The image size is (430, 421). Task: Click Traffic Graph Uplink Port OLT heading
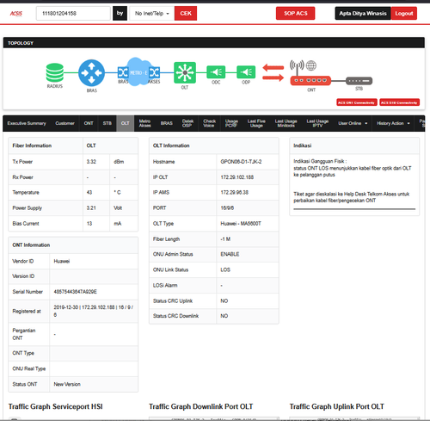click(x=337, y=406)
